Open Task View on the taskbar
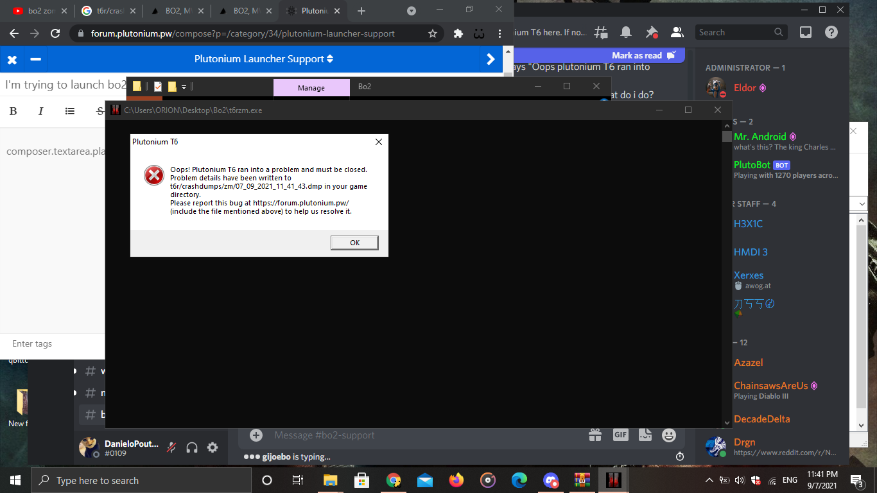The width and height of the screenshot is (877, 493). 298,480
